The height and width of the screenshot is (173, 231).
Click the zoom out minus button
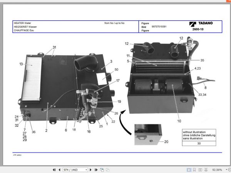[x=229, y=170]
